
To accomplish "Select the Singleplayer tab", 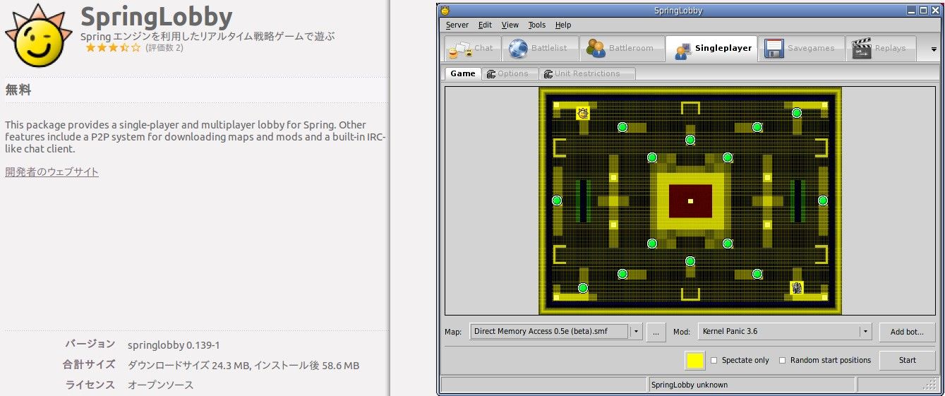I will click(711, 49).
